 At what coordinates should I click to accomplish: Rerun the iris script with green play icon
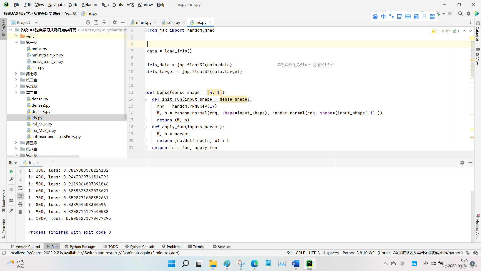point(11,171)
